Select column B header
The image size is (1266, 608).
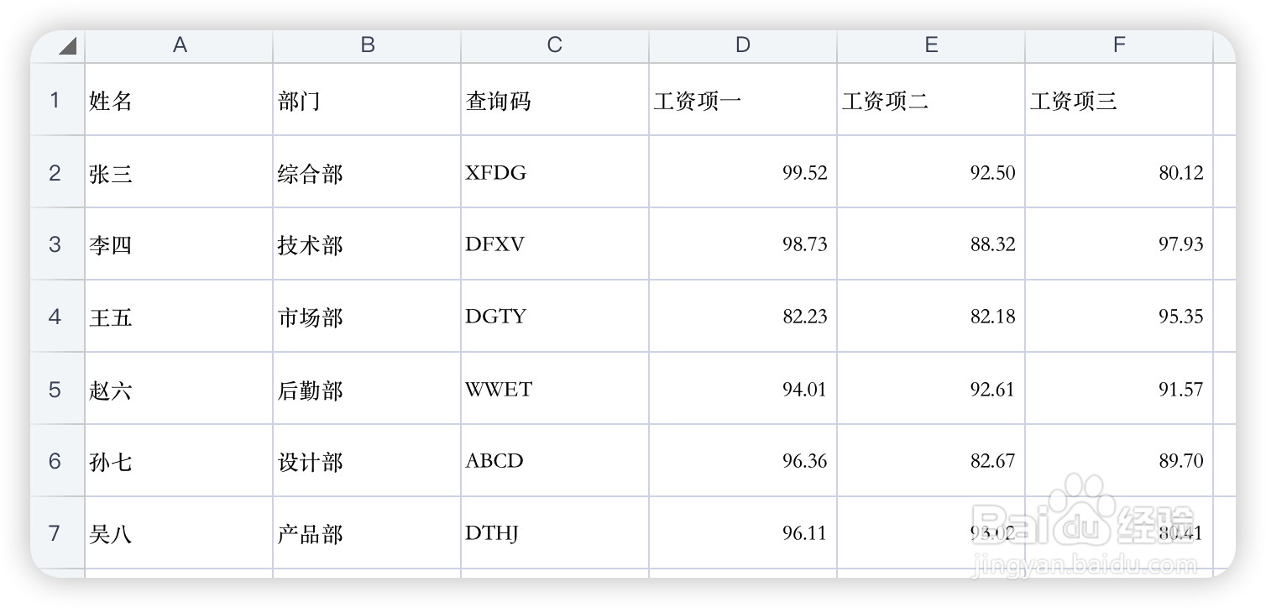[x=367, y=45]
